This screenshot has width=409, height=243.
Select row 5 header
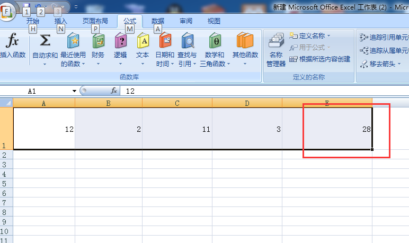(x=6, y=184)
